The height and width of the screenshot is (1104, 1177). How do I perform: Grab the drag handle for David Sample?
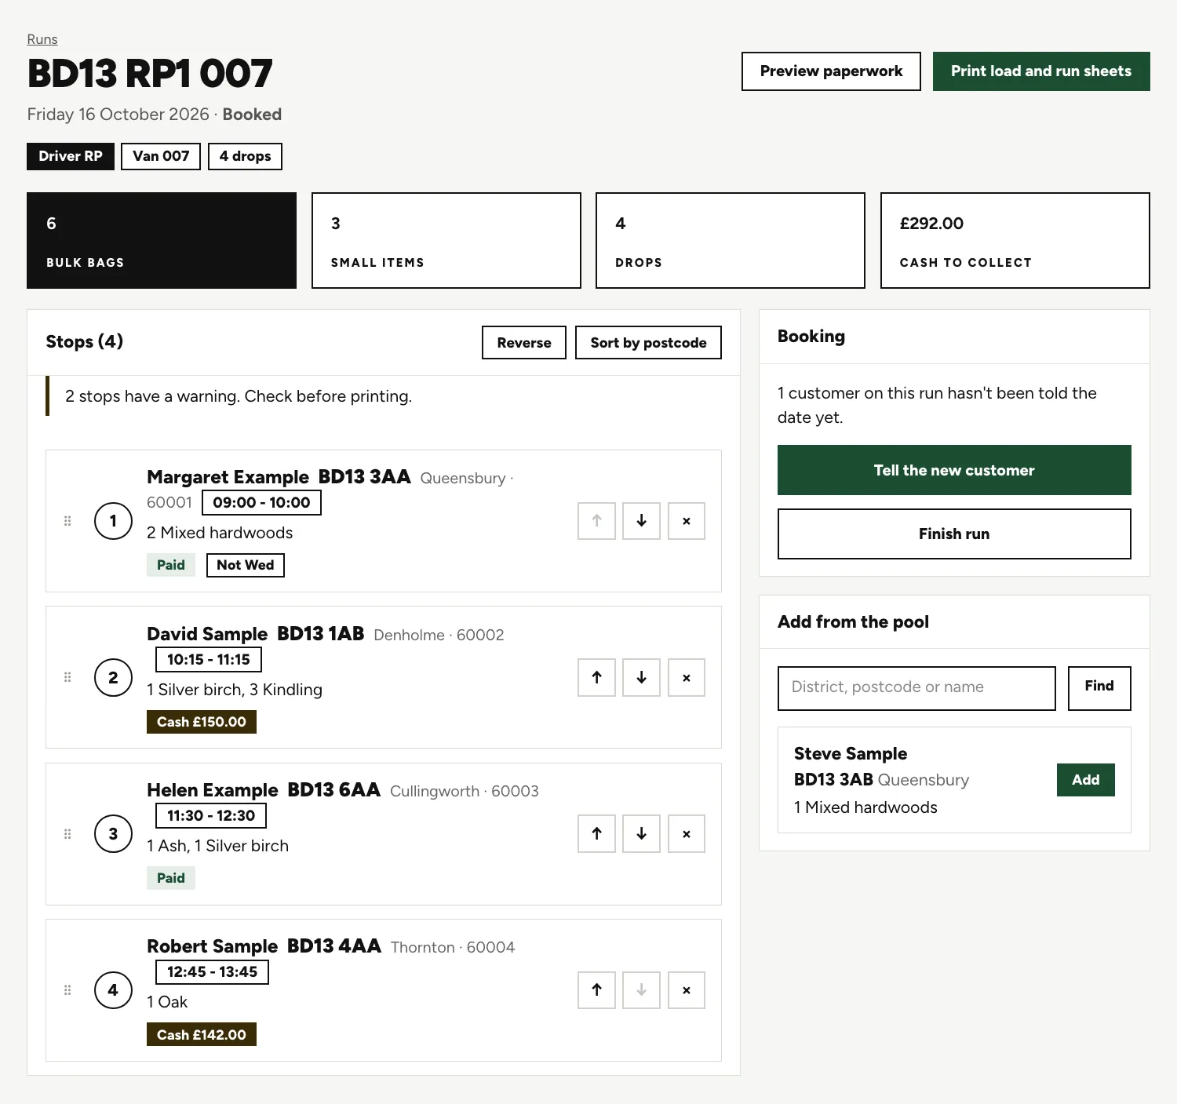pyautogui.click(x=67, y=677)
